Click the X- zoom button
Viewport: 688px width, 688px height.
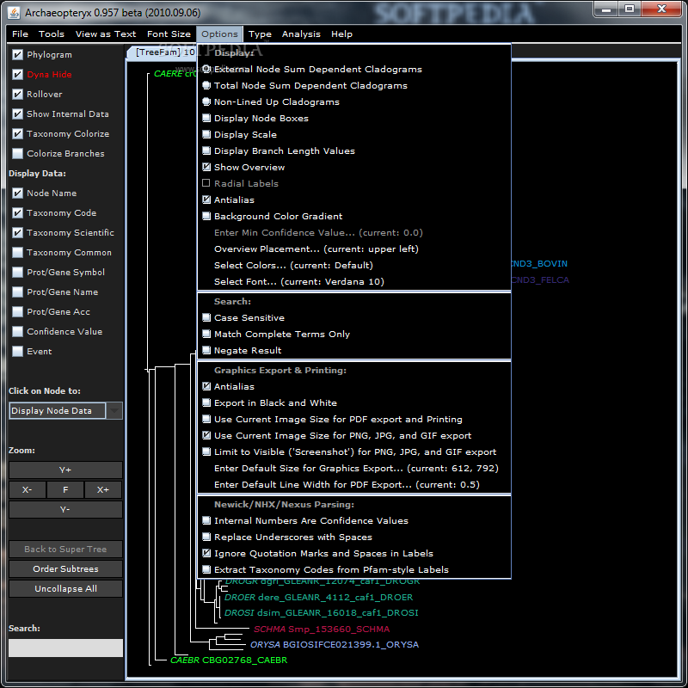click(28, 489)
